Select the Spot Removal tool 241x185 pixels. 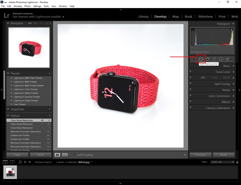click(201, 59)
